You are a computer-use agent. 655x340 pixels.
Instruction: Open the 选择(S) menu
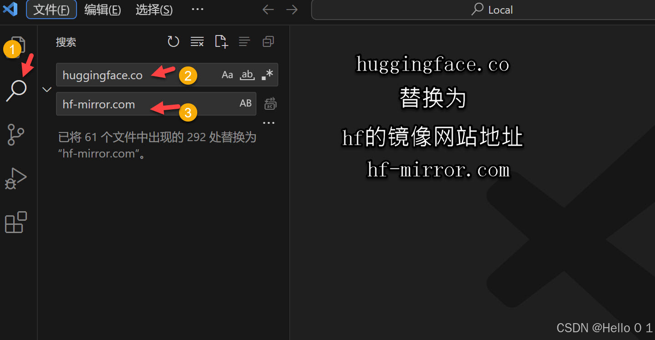point(154,10)
